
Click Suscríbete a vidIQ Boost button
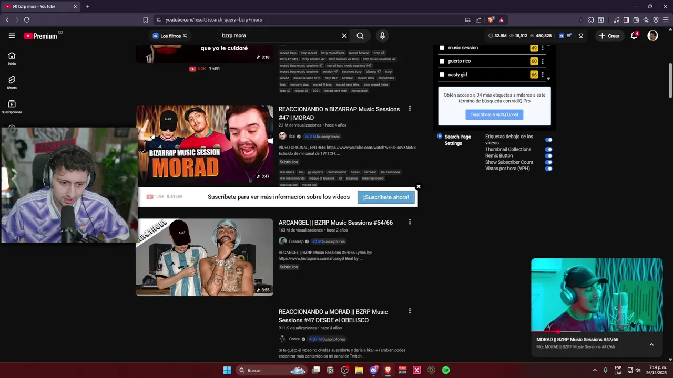point(494,114)
